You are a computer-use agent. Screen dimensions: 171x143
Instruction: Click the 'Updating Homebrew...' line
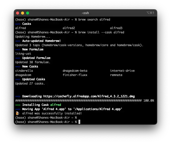(33, 37)
